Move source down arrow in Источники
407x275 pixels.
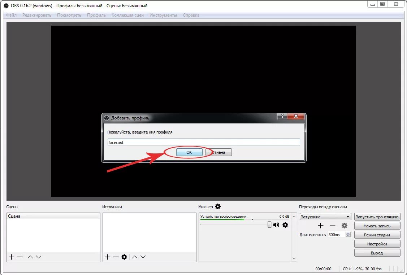click(143, 257)
